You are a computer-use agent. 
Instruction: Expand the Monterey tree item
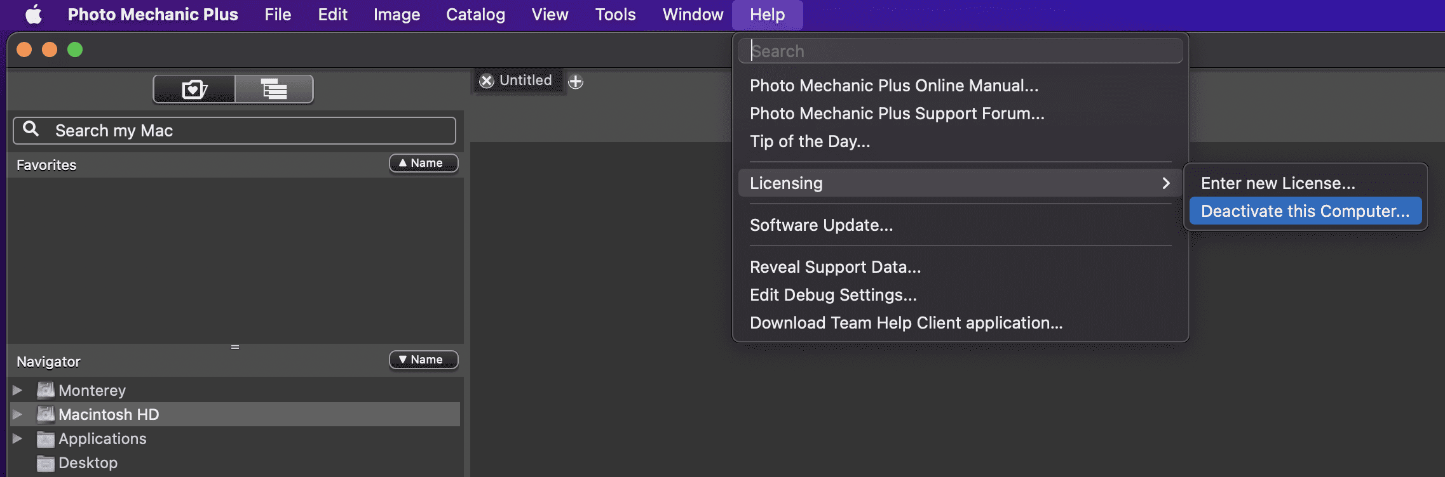[x=18, y=390]
